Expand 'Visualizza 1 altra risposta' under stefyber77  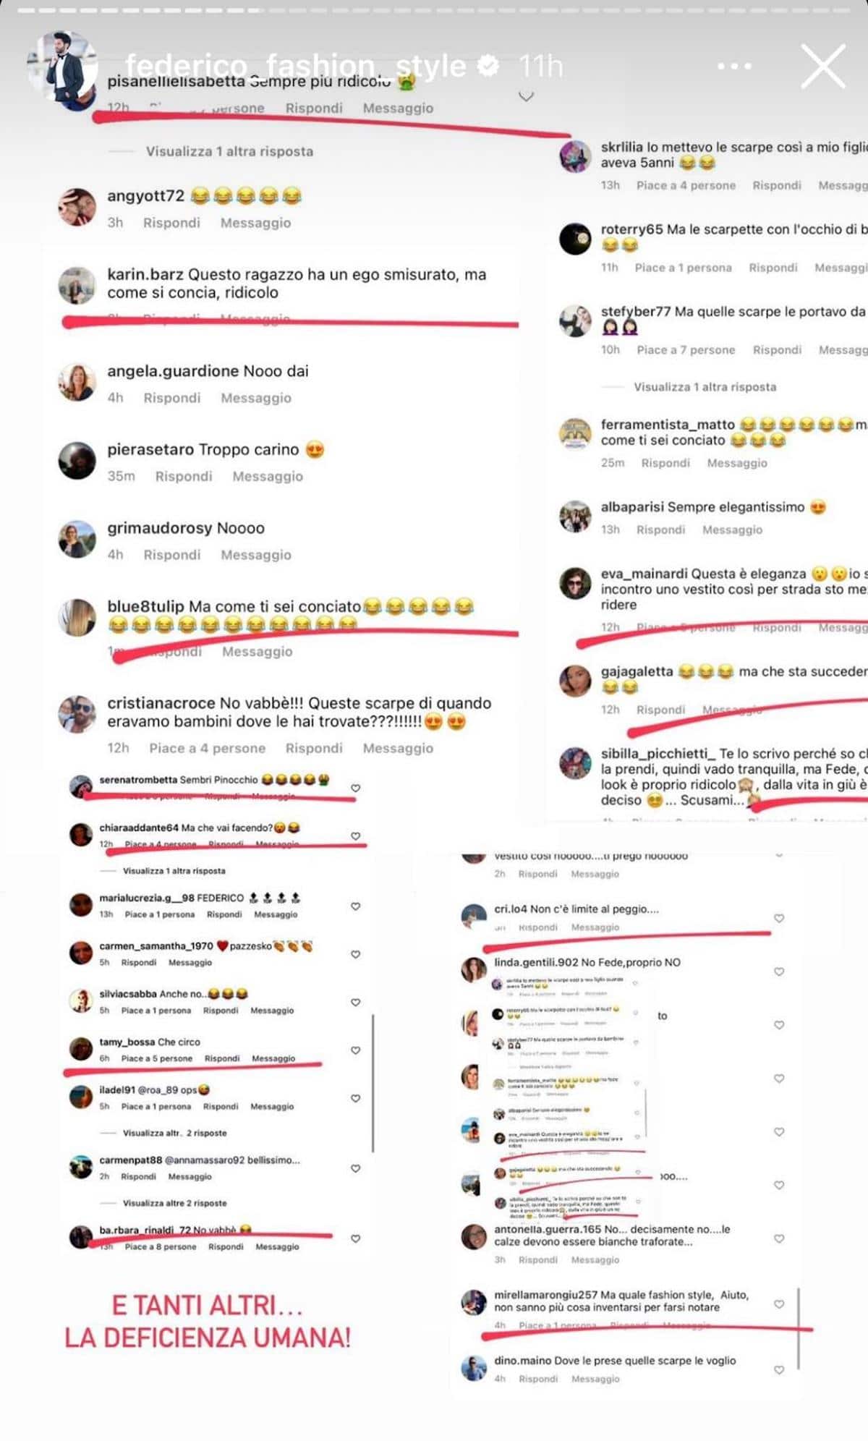pyautogui.click(x=705, y=387)
